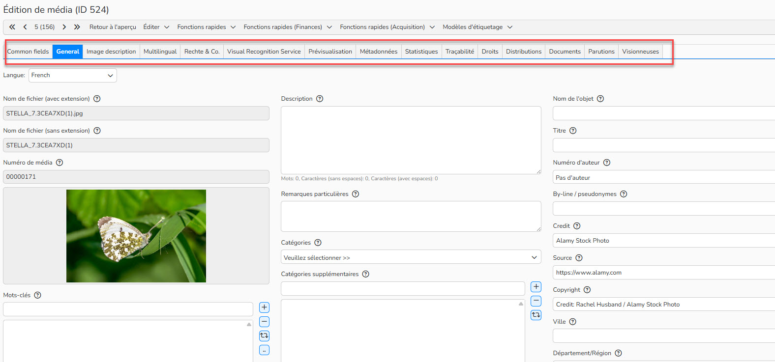Focus the Titre input field
The image size is (775, 362).
(x=664, y=145)
